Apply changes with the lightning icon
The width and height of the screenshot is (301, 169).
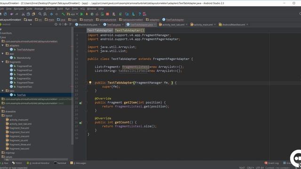point(87,14)
